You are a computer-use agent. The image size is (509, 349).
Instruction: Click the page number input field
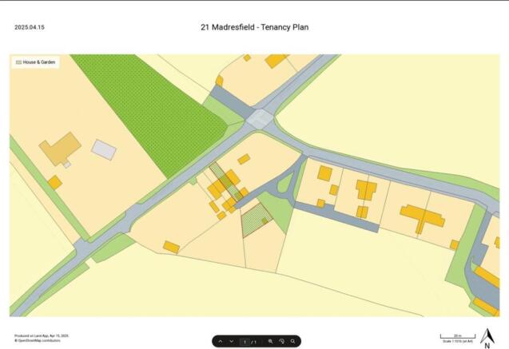(x=245, y=341)
